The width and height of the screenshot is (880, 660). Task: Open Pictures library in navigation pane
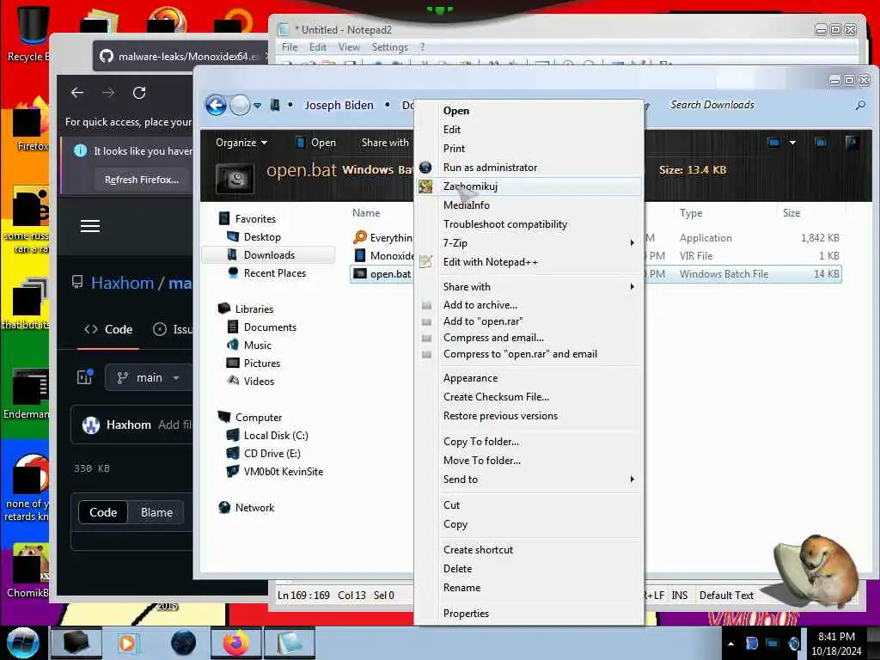(261, 364)
